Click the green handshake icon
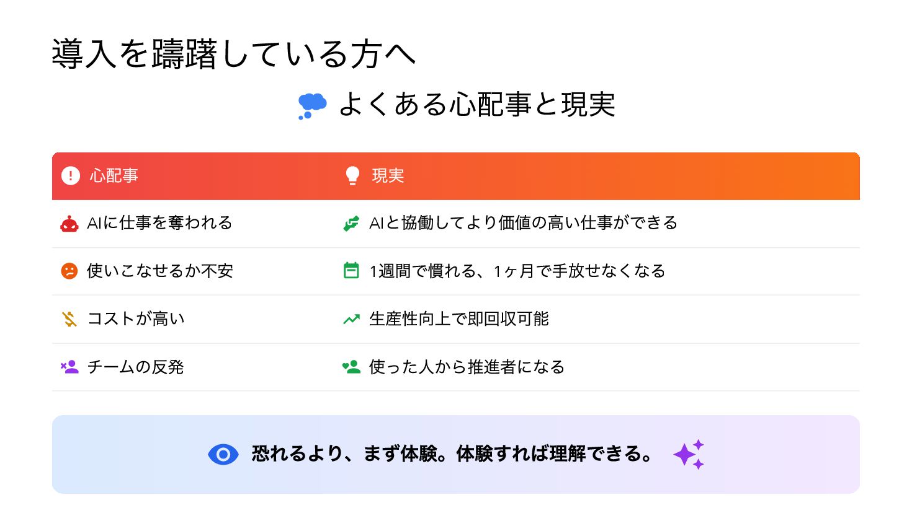Screen dimensions: 912x513 click(x=351, y=224)
